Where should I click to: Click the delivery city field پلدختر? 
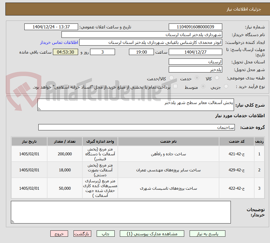coord(195,70)
